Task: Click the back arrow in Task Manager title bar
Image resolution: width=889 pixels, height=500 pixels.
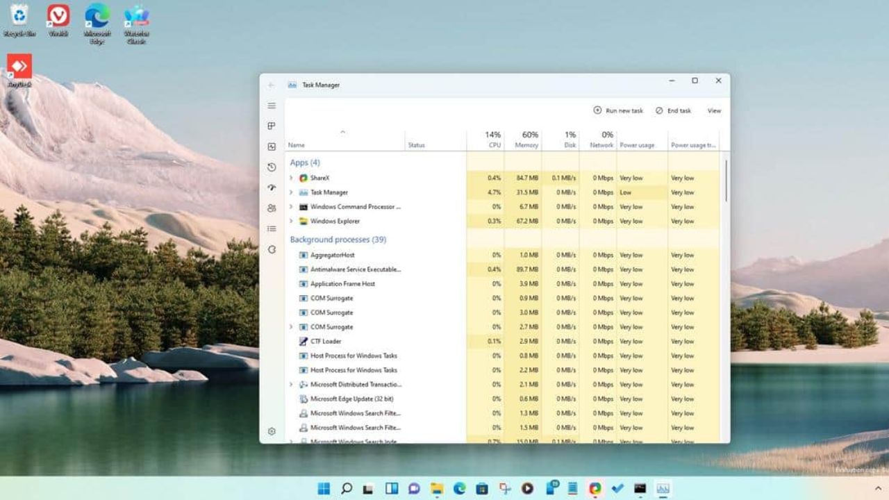Action: [x=271, y=85]
